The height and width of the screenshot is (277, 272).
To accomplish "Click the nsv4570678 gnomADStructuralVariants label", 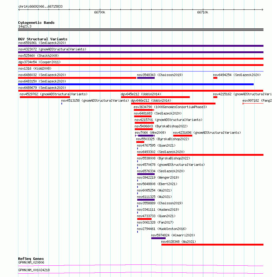I will tap(171, 165).
